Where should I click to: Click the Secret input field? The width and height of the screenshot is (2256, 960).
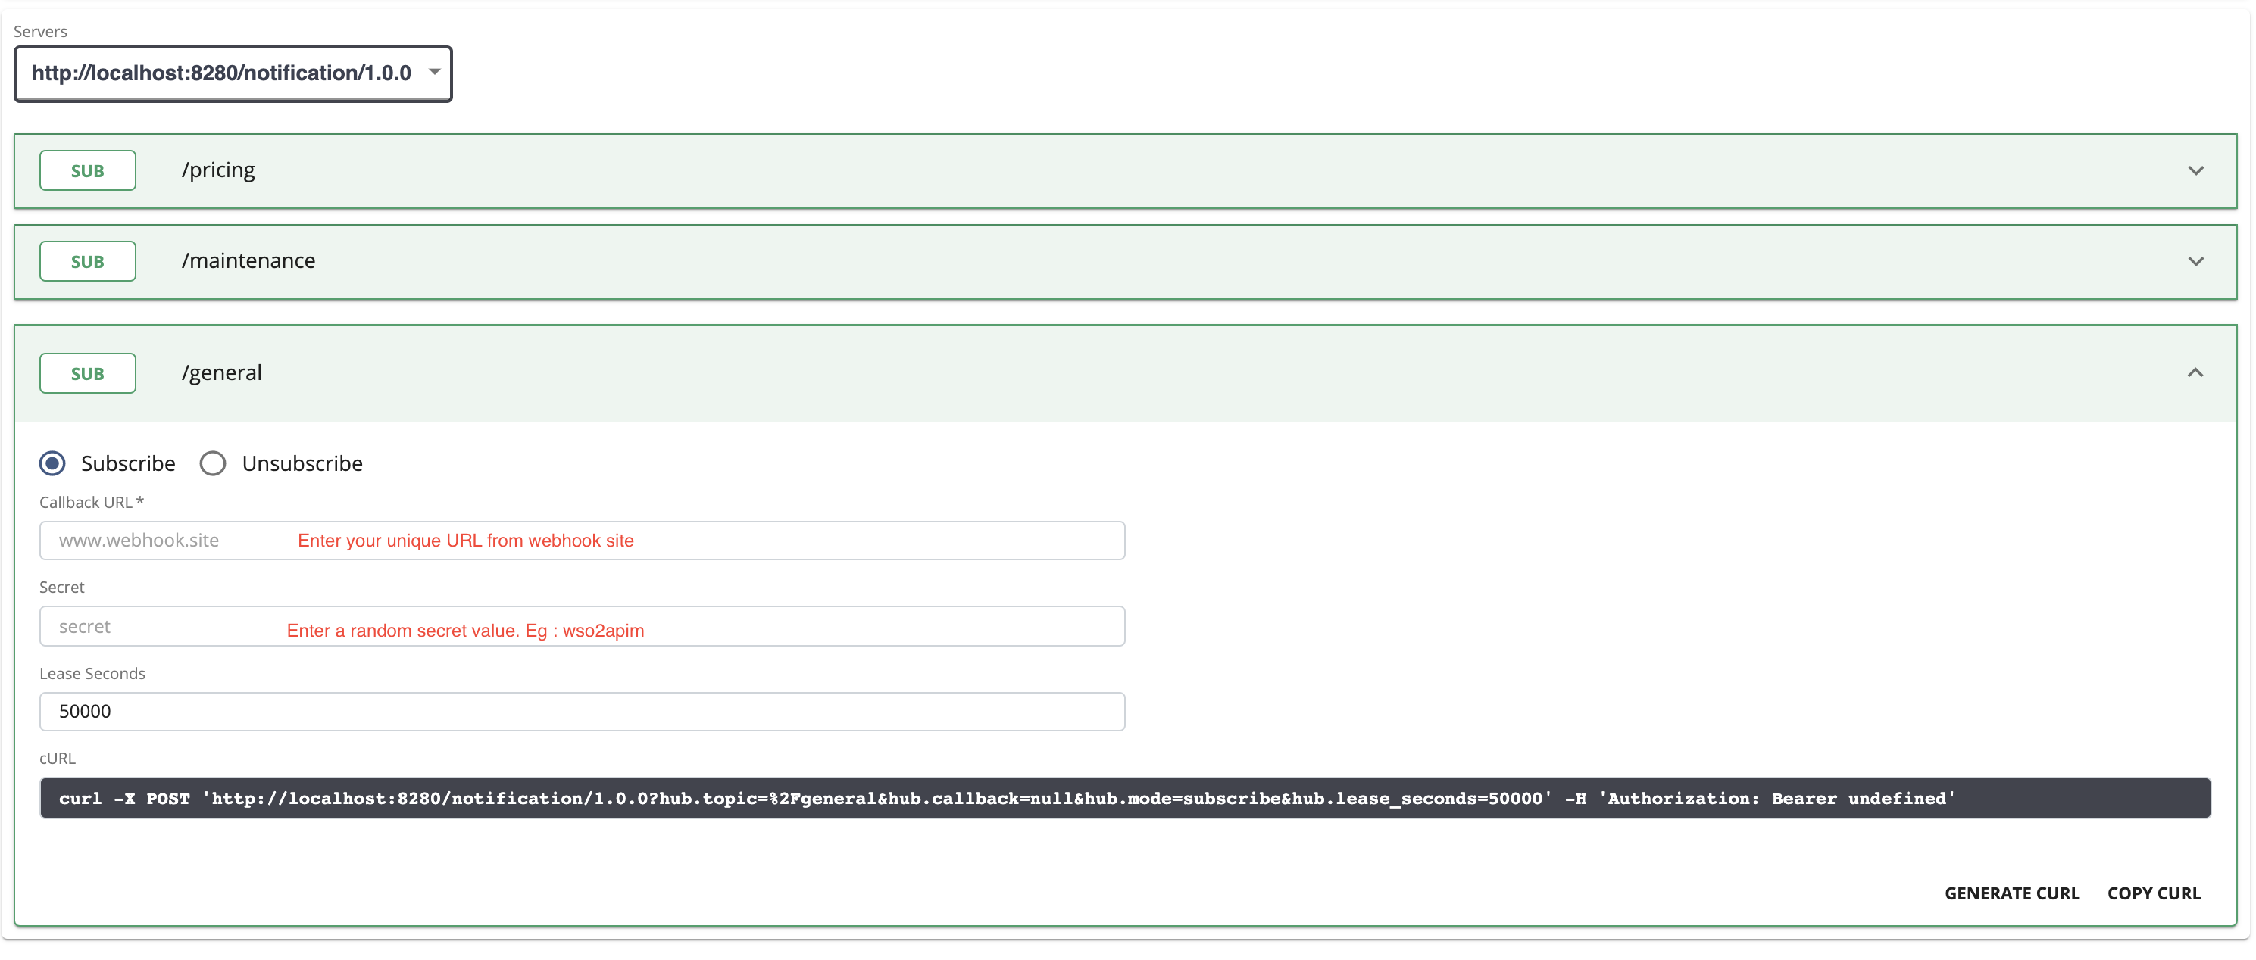582,625
